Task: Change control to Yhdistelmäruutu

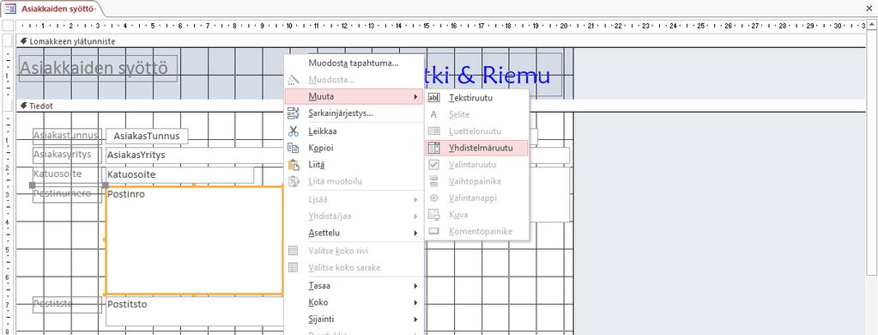Action: (476, 148)
